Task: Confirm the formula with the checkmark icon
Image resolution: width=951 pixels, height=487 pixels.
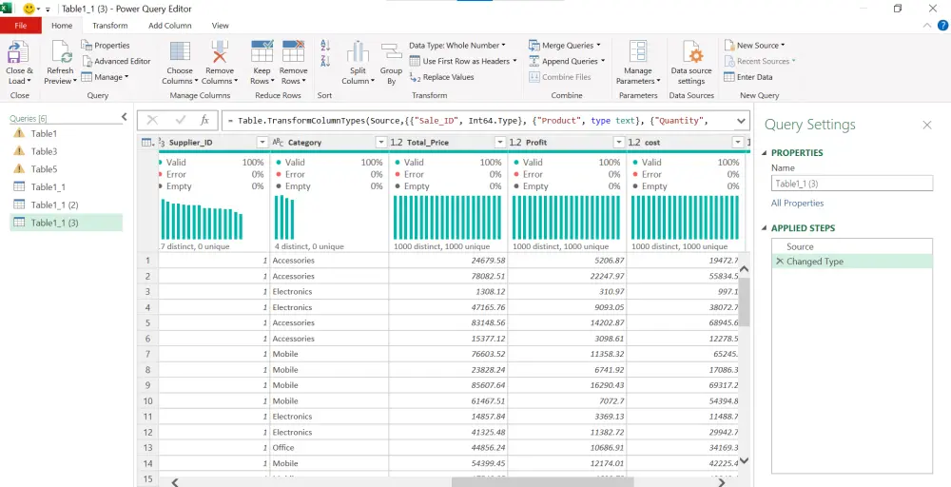Action: tap(180, 120)
